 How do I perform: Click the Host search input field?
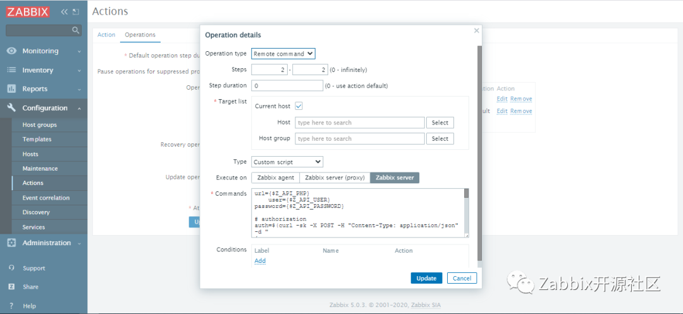360,123
